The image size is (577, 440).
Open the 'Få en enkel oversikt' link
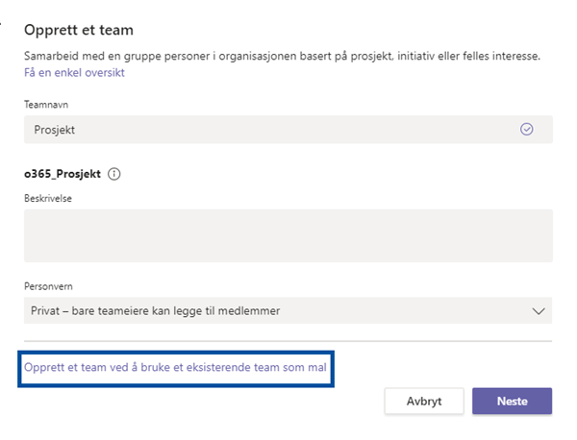(x=74, y=72)
